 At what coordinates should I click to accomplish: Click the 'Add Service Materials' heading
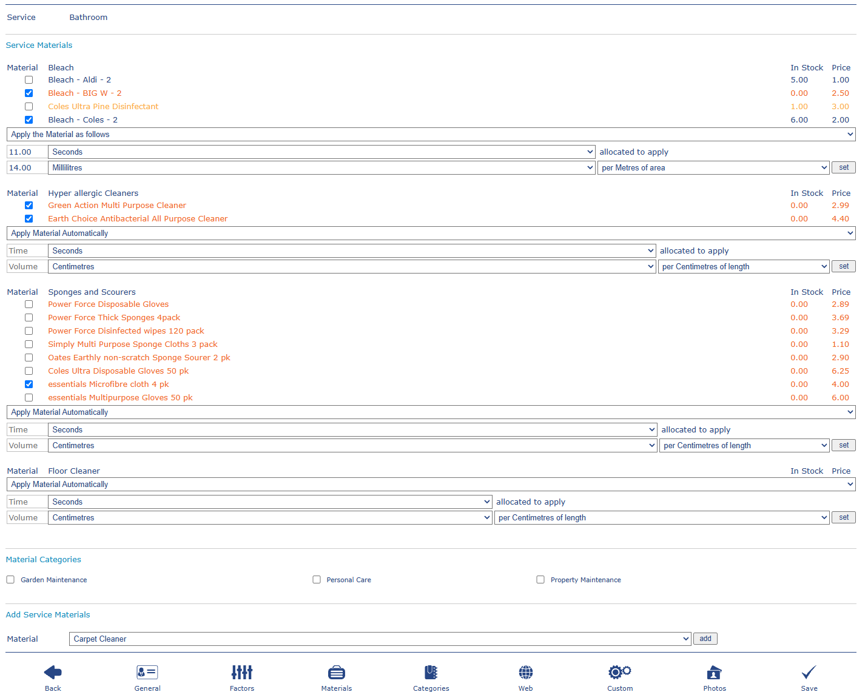(x=48, y=615)
